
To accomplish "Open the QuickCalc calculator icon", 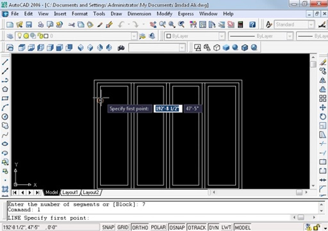I will [240, 24].
